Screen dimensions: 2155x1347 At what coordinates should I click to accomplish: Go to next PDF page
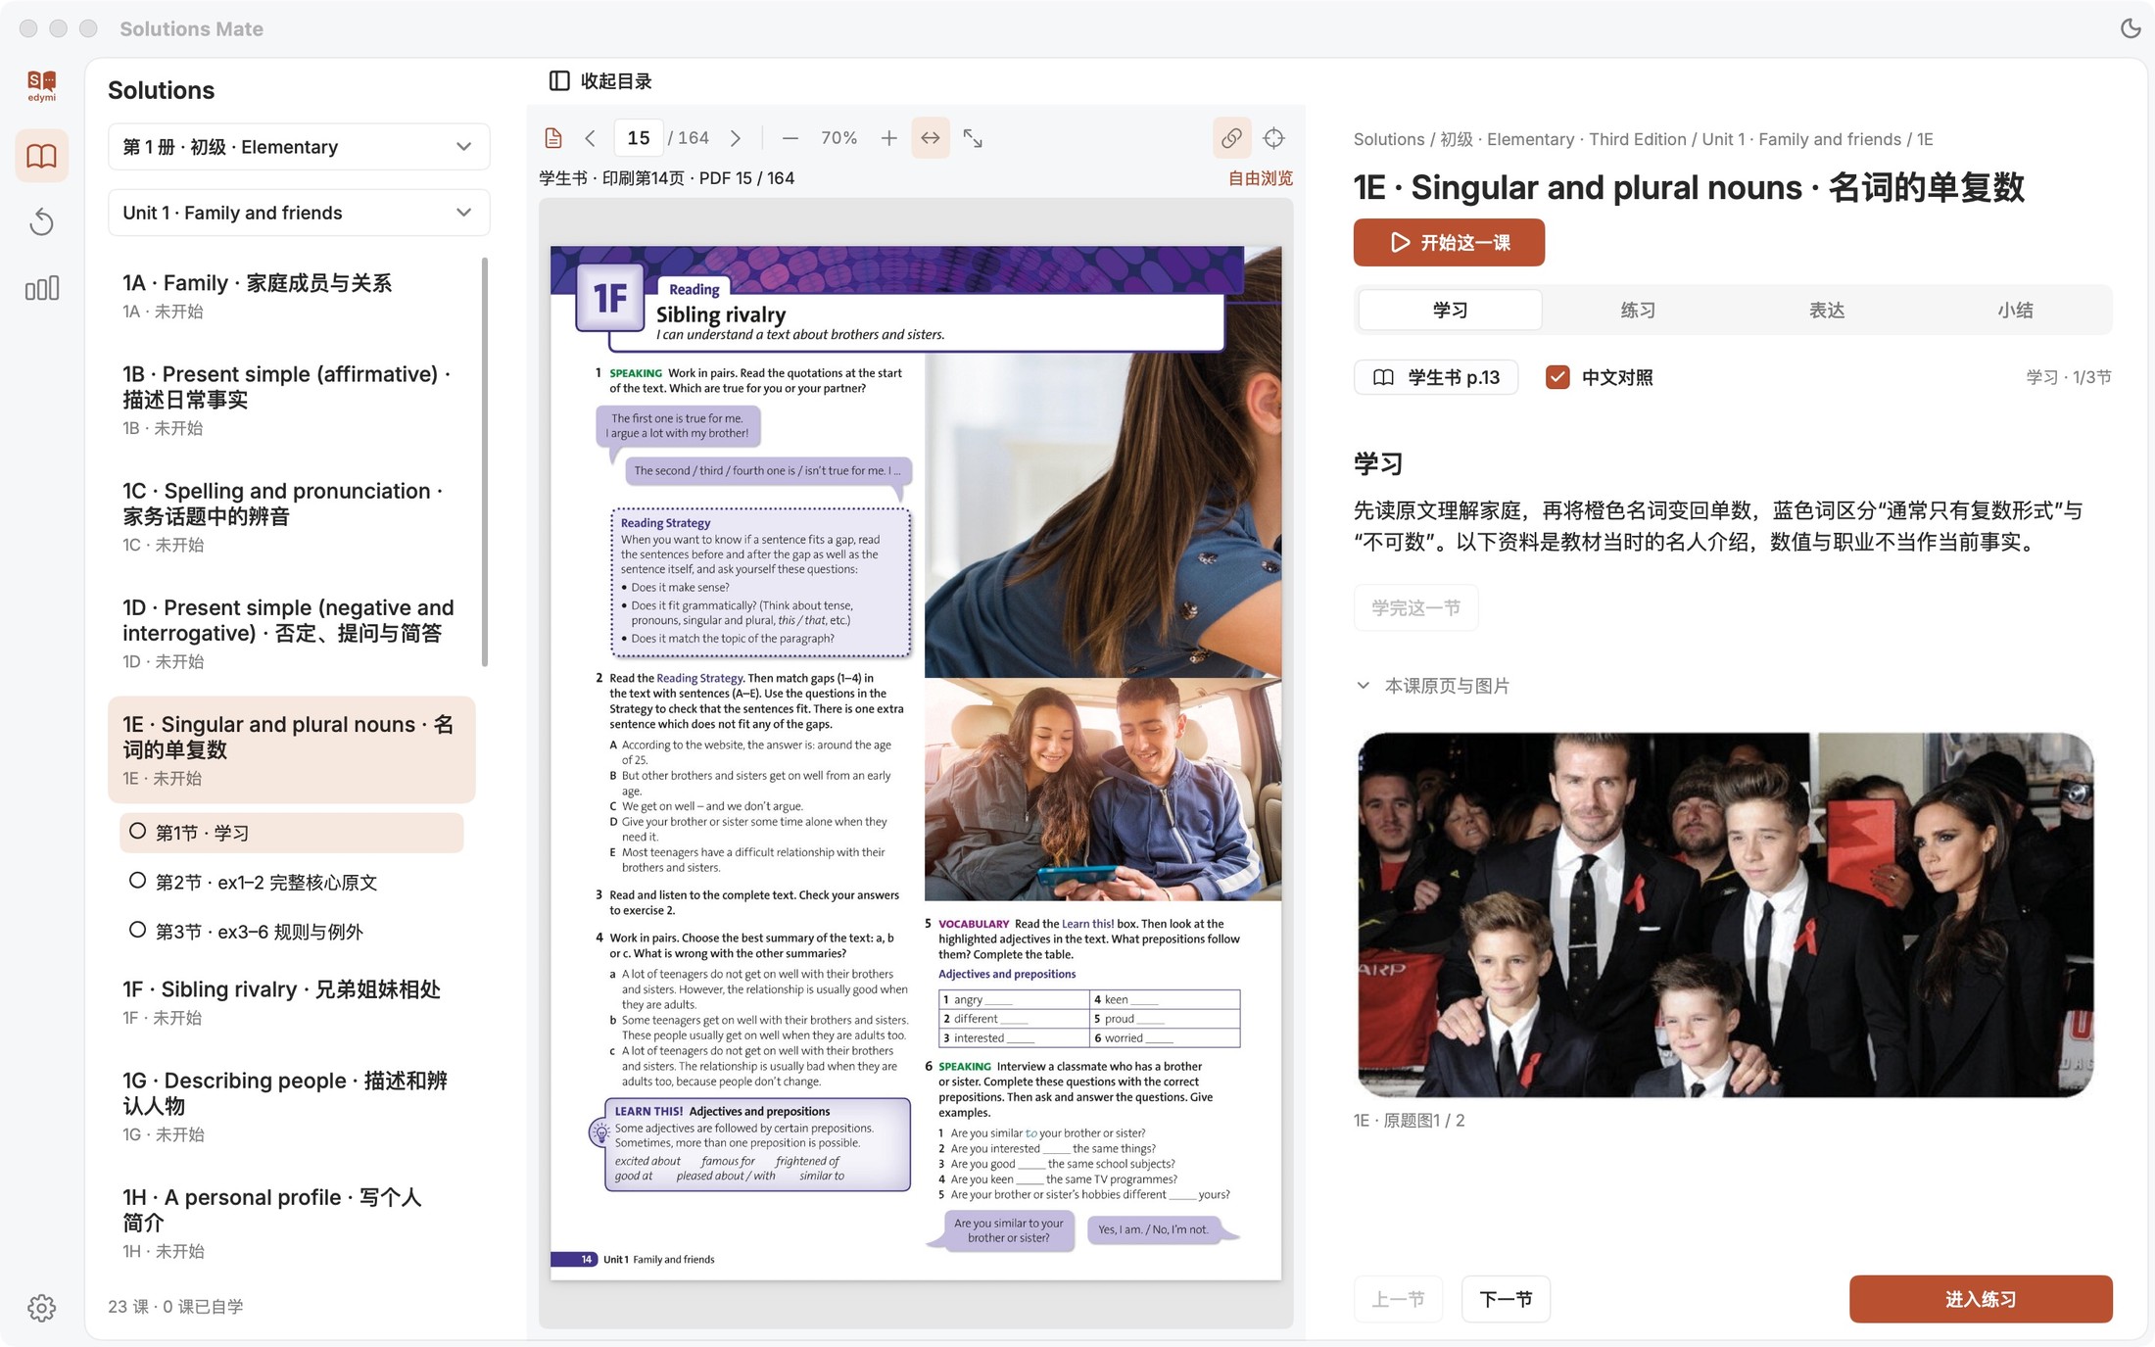tap(735, 138)
